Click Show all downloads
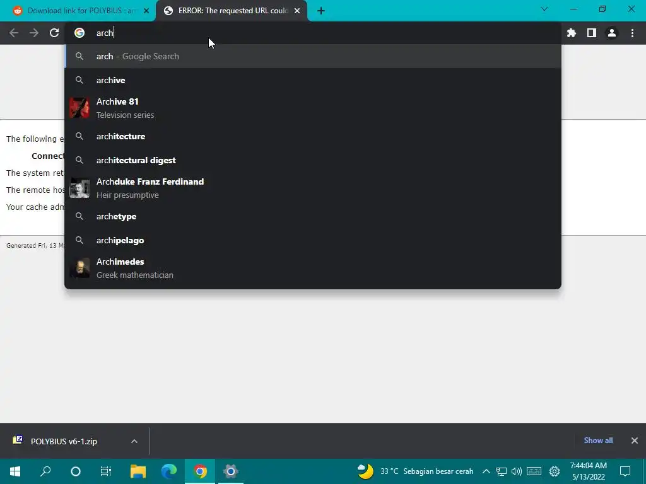 click(x=598, y=441)
